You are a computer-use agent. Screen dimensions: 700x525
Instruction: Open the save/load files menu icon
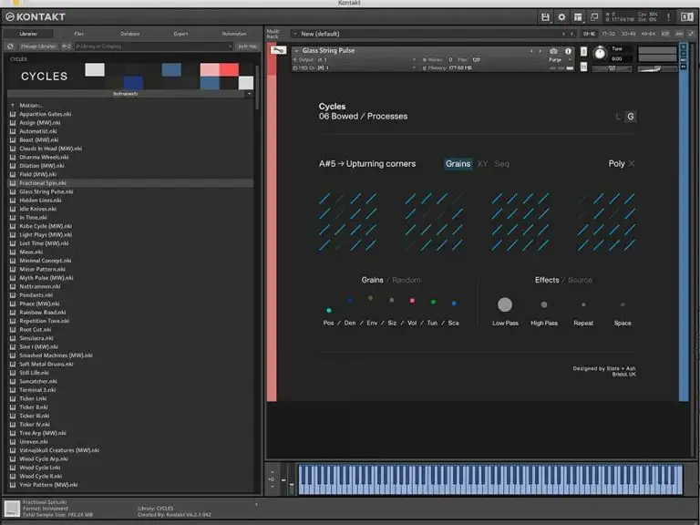(x=545, y=17)
